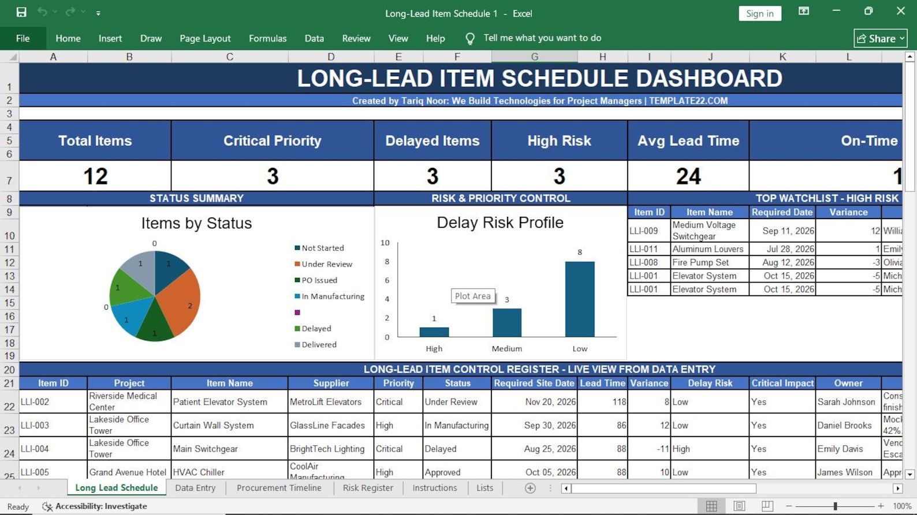Click the next sheet navigation arrow
This screenshot has width=917, height=515.
click(39, 488)
